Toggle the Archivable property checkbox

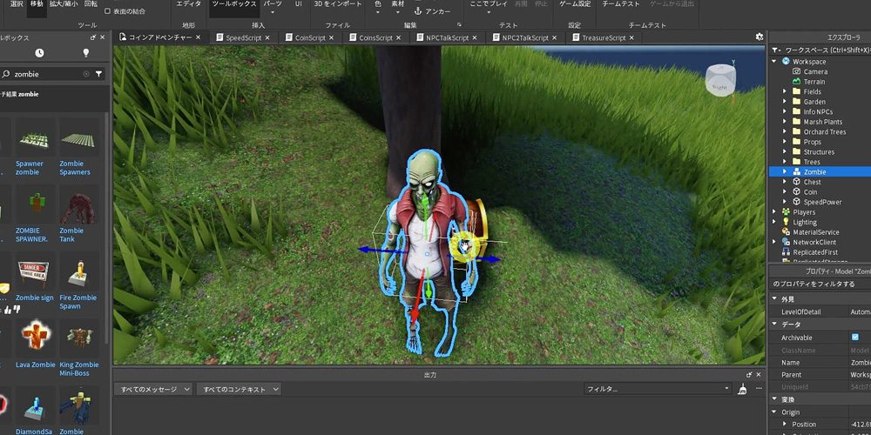(x=855, y=338)
